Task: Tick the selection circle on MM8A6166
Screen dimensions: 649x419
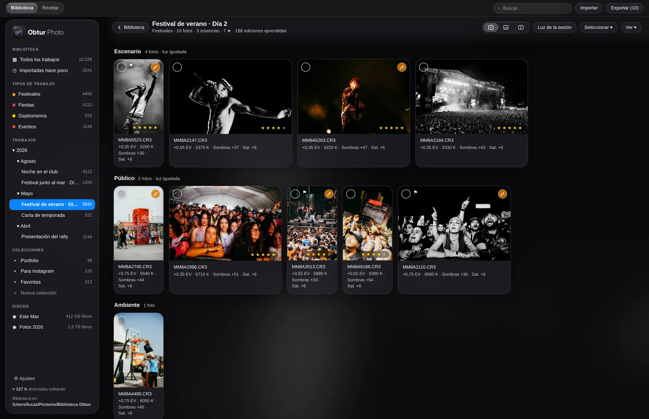Action: pyautogui.click(x=350, y=194)
